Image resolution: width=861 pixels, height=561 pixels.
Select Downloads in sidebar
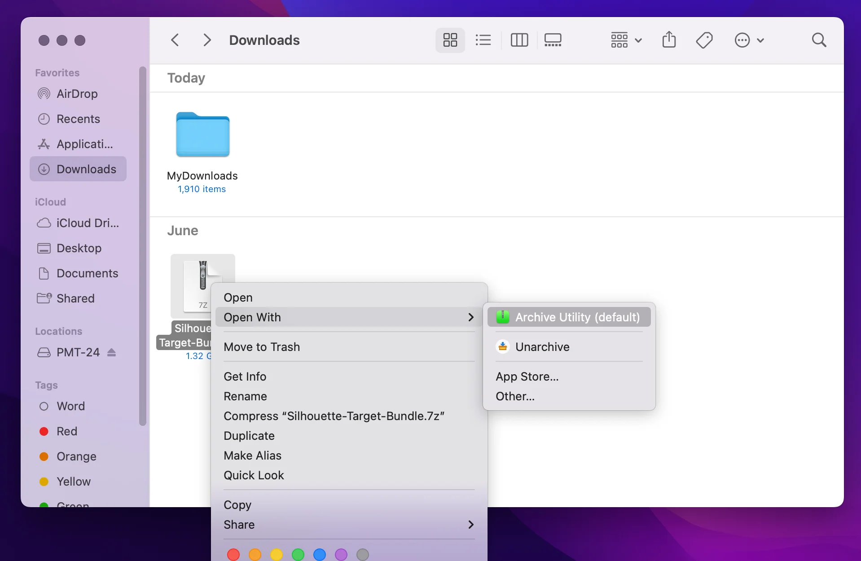(78, 169)
